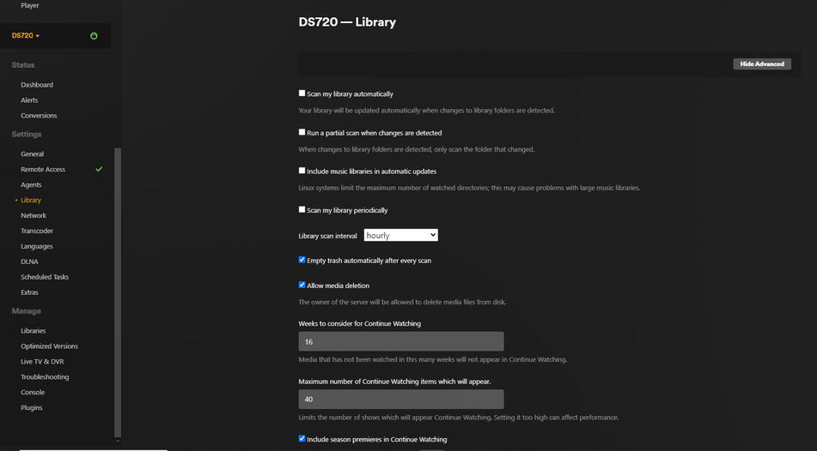
Task: Tick Run a partial scan when changes detected
Action: [302, 132]
